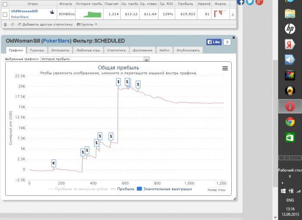Image resolution: width=302 pixels, height=220 pixels.
Task: Click the euro significant win marker
Action: click(x=54, y=163)
